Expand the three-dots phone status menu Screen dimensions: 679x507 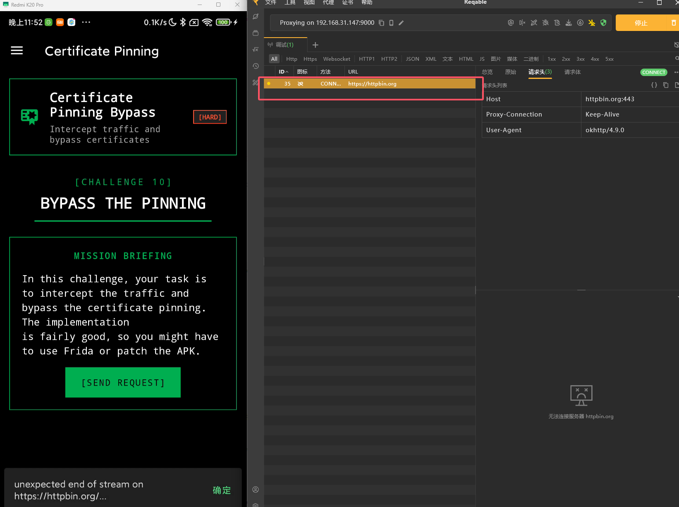coord(86,22)
